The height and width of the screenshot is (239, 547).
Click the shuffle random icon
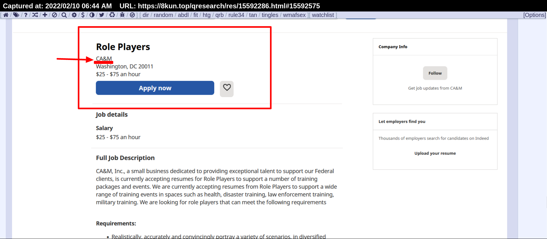point(35,15)
